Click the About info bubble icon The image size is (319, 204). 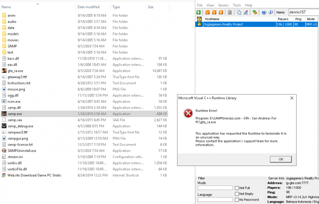click(x=271, y=12)
